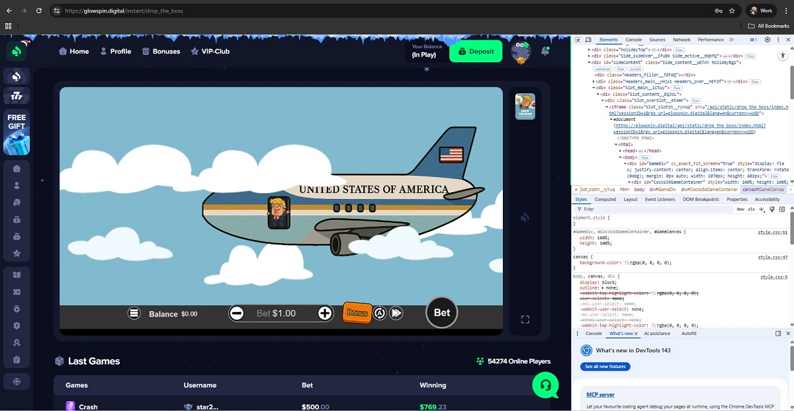Screen dimensions: 794x411
Task: Click the autoplay icon beside Bonus
Action: [380, 313]
